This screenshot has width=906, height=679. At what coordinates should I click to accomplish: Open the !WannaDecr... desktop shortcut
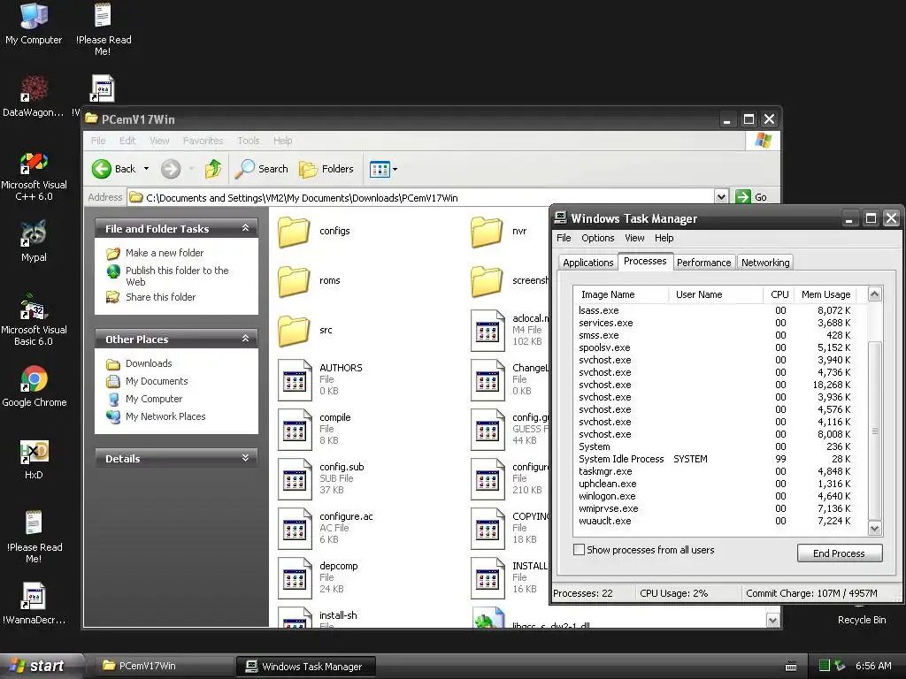tap(34, 603)
